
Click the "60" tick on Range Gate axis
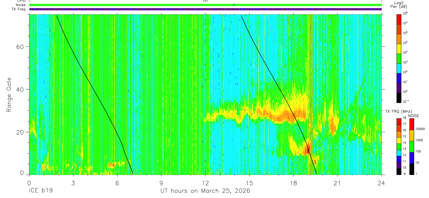(x=20, y=47)
